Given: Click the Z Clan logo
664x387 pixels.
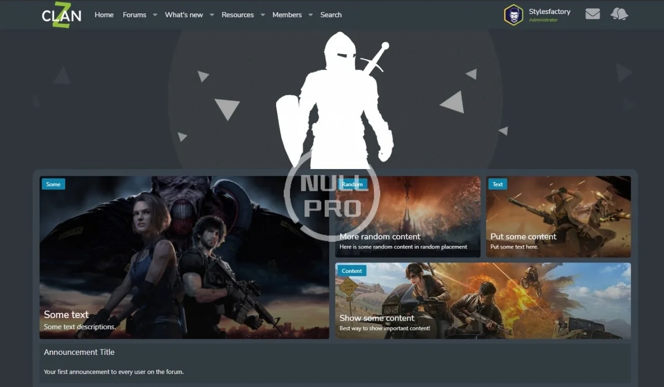Looking at the screenshot, I should (61, 15).
